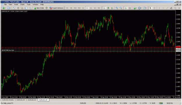The height and width of the screenshot is (105, 182).
Task: Switch timeframe to H1
Action: (83, 8)
